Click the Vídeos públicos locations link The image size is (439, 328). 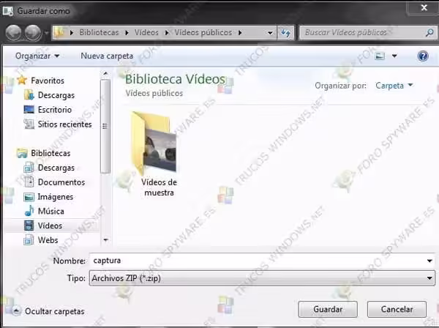click(154, 93)
